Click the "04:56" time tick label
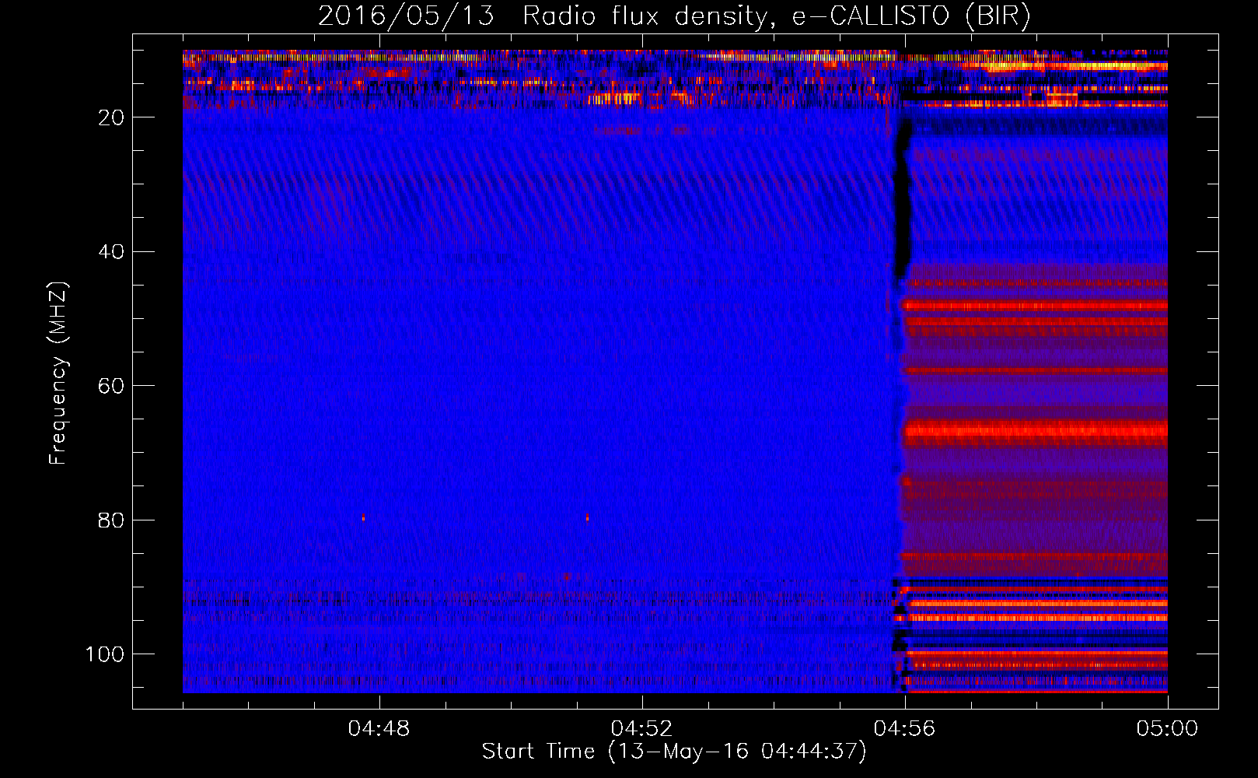The height and width of the screenshot is (778, 1258). click(x=904, y=729)
